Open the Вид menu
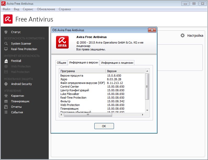Image resolution: width=208 pixels, height=160 pixels. point(17,9)
